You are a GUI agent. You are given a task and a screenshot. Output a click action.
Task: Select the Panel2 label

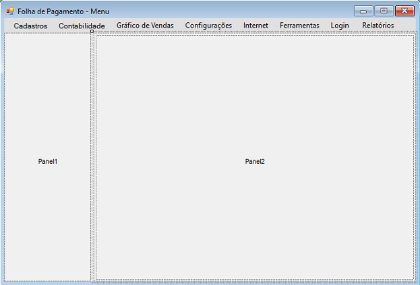pyautogui.click(x=255, y=162)
